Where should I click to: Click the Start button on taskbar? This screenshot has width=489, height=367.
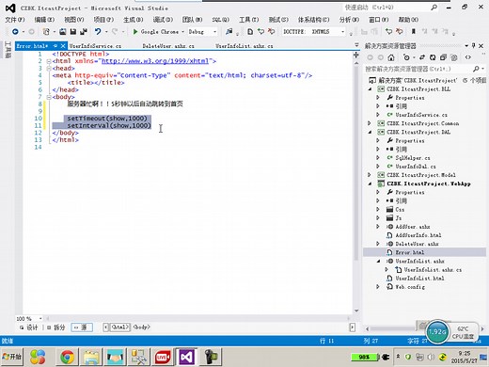tap(12, 357)
